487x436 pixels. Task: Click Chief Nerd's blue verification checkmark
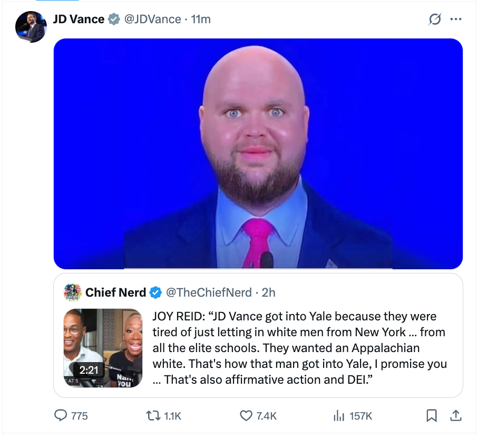(154, 292)
